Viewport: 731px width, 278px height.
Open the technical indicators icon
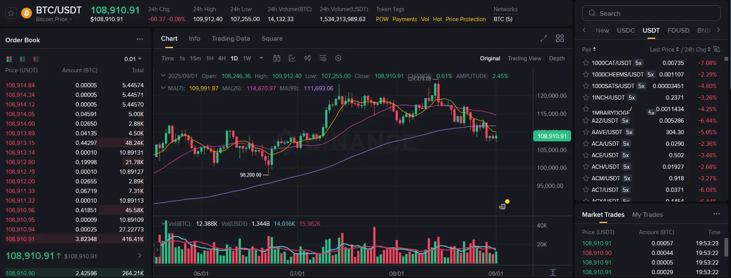[x=292, y=58]
